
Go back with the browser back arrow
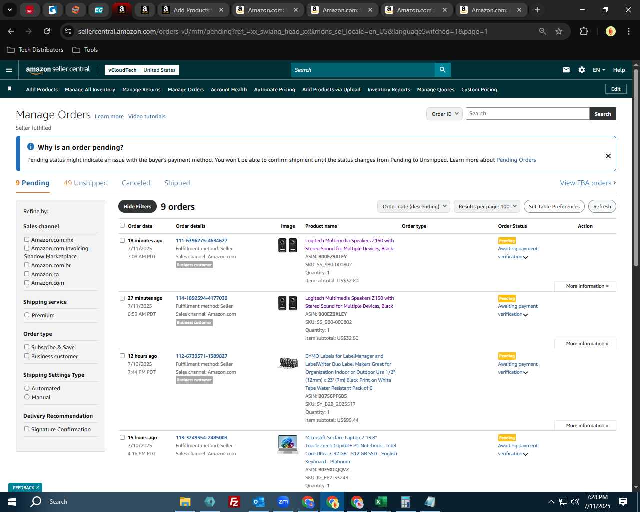pyautogui.click(x=11, y=31)
